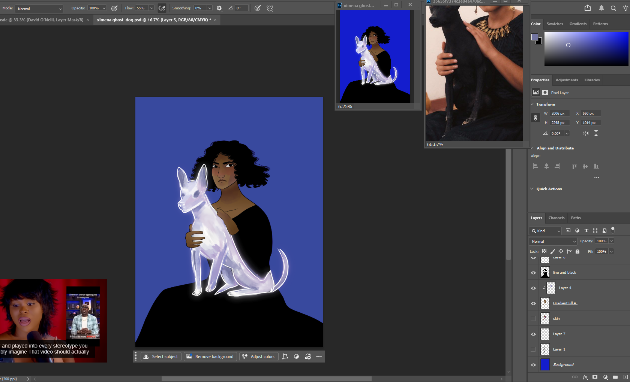Flip vertical icon in Transform
Viewport: 630px width, 382px height.
[596, 133]
